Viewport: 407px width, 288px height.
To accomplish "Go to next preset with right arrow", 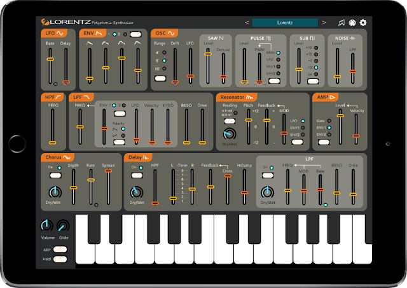I will (324, 23).
